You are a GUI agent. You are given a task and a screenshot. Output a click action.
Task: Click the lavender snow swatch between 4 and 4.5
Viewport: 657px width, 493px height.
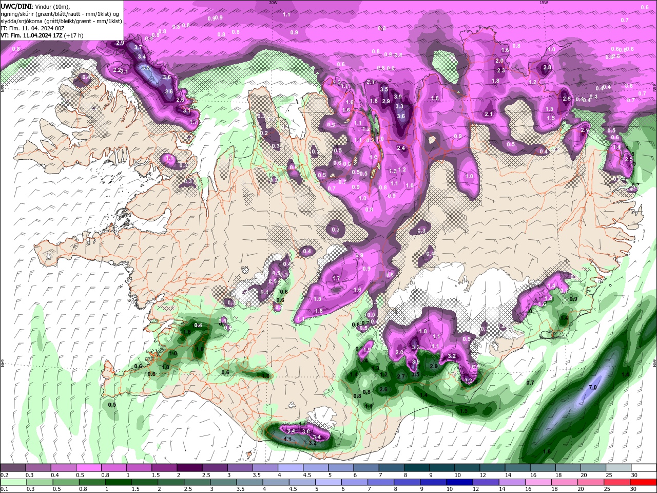(291, 468)
